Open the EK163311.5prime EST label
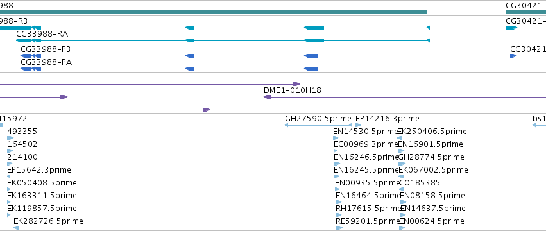This screenshot has height=231, width=546. [42, 196]
